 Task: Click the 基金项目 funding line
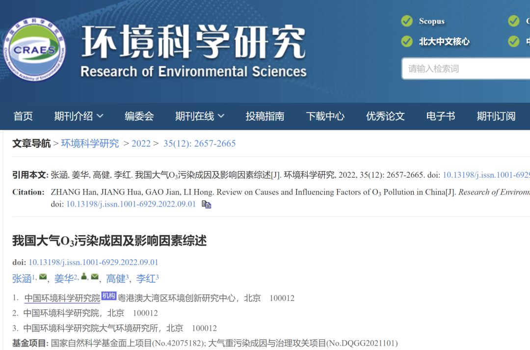point(205,343)
